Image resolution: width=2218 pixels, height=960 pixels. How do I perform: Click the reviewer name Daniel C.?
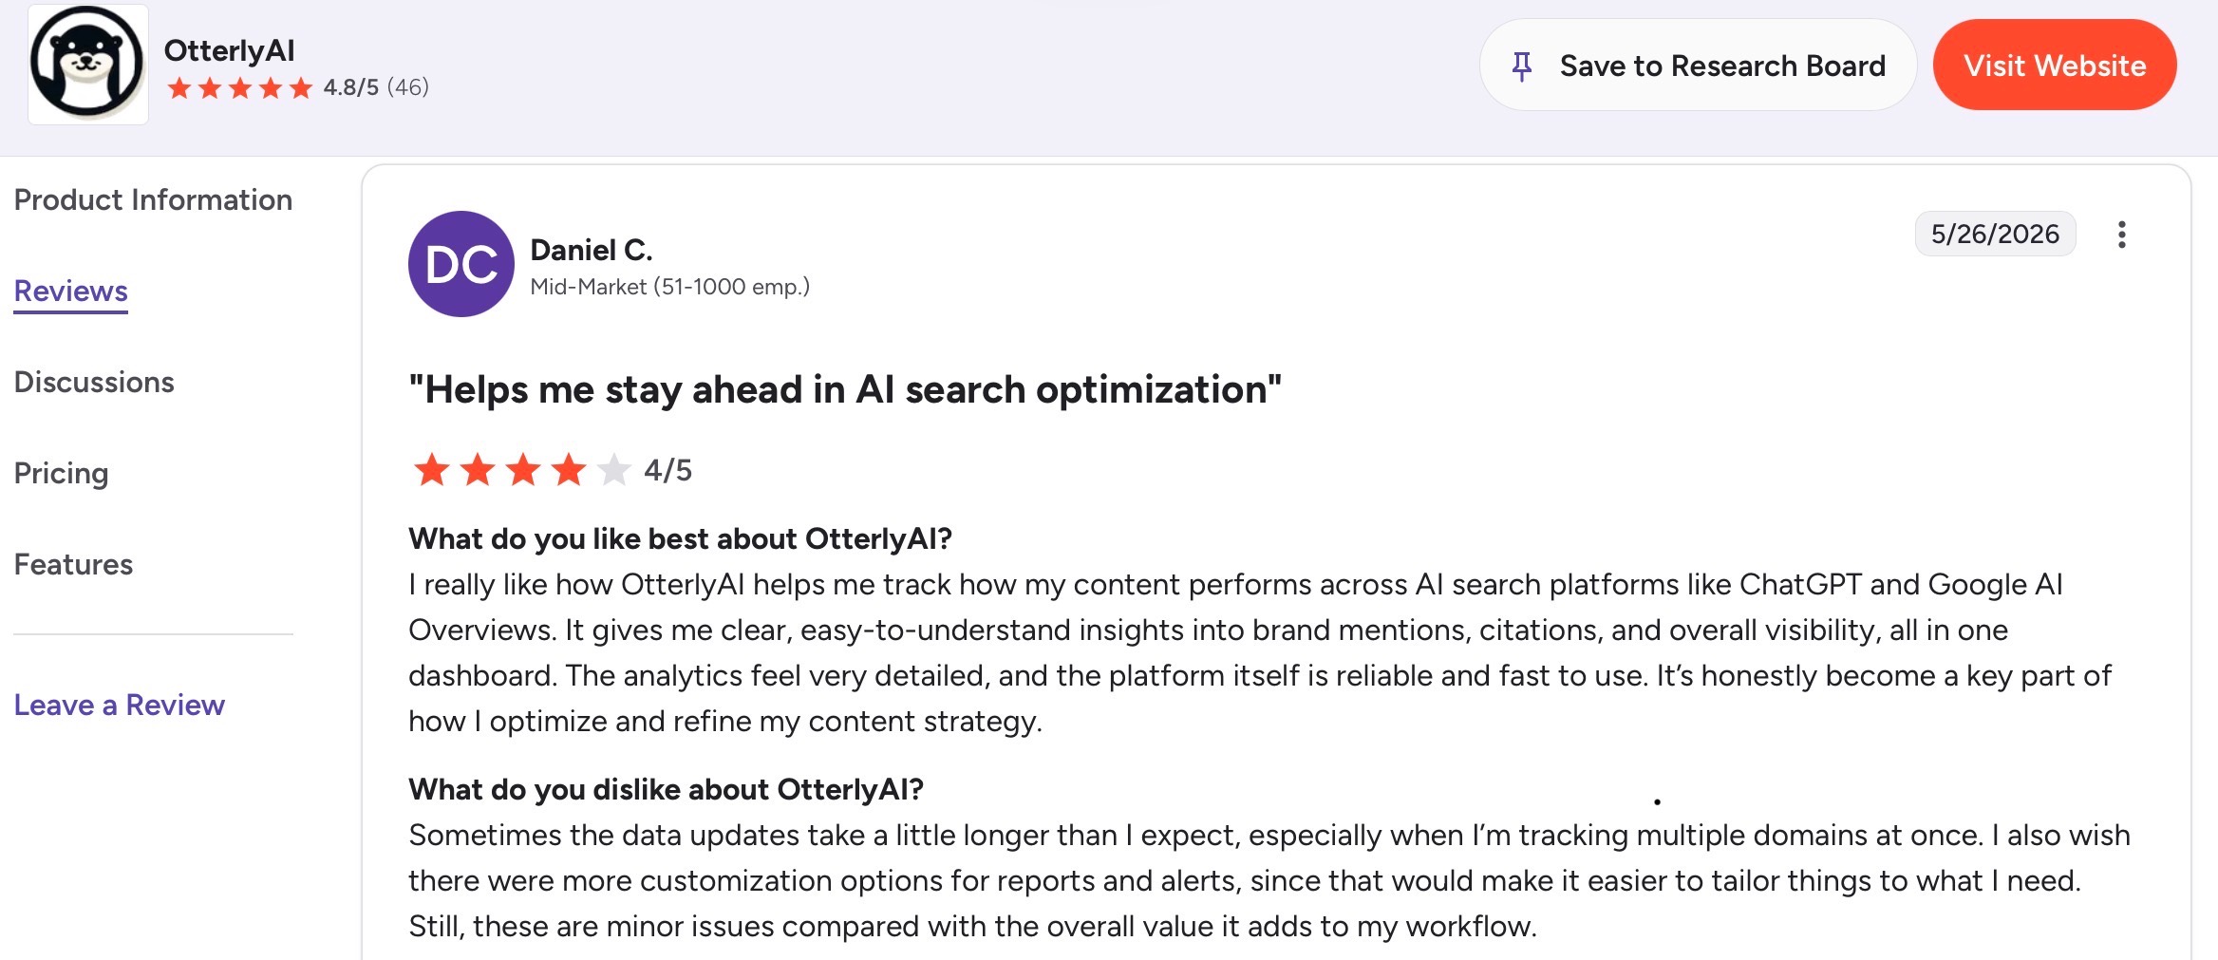click(592, 250)
